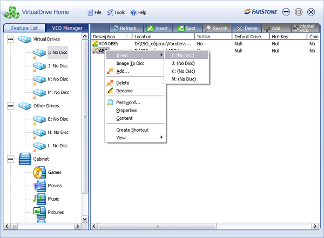324x238 pixels.
Task: Choose Rename in context menu
Action: (135, 91)
